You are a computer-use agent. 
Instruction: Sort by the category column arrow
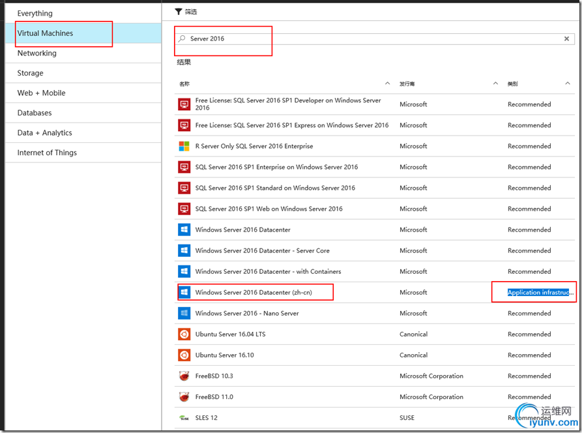568,83
